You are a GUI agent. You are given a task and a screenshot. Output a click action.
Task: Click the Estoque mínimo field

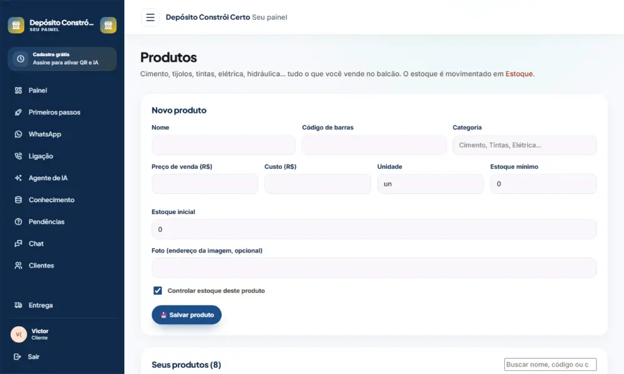click(x=544, y=184)
